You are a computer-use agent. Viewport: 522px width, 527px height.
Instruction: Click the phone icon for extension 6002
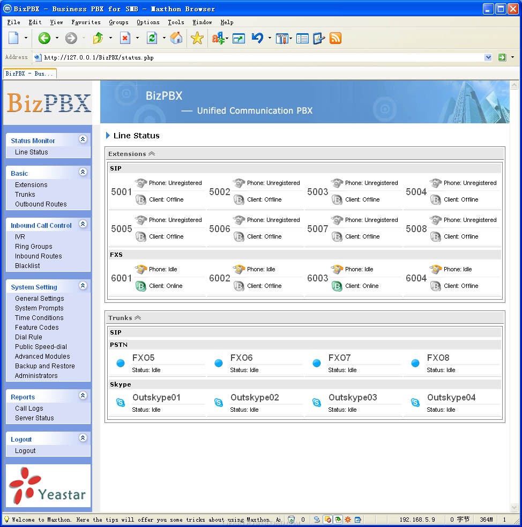[x=239, y=269]
